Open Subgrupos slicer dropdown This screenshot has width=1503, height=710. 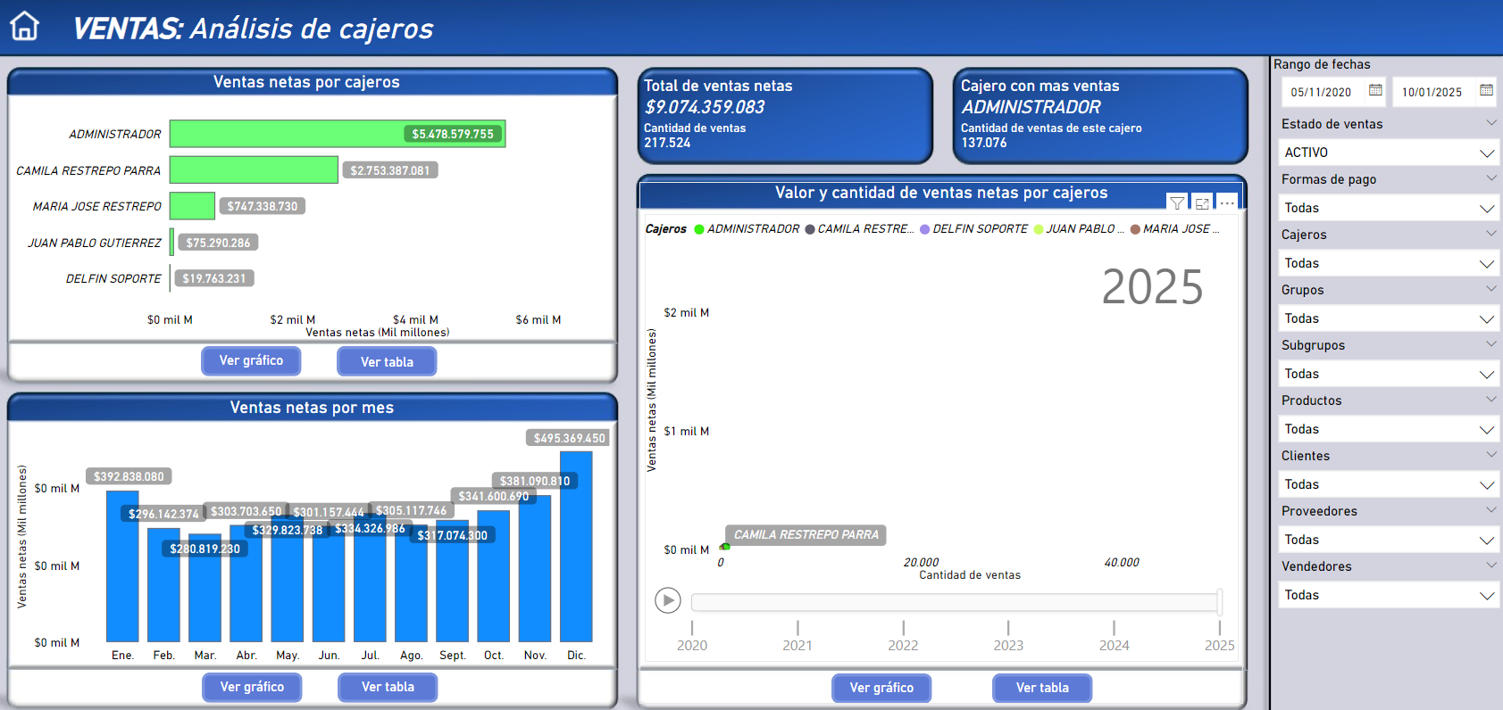(1389, 374)
